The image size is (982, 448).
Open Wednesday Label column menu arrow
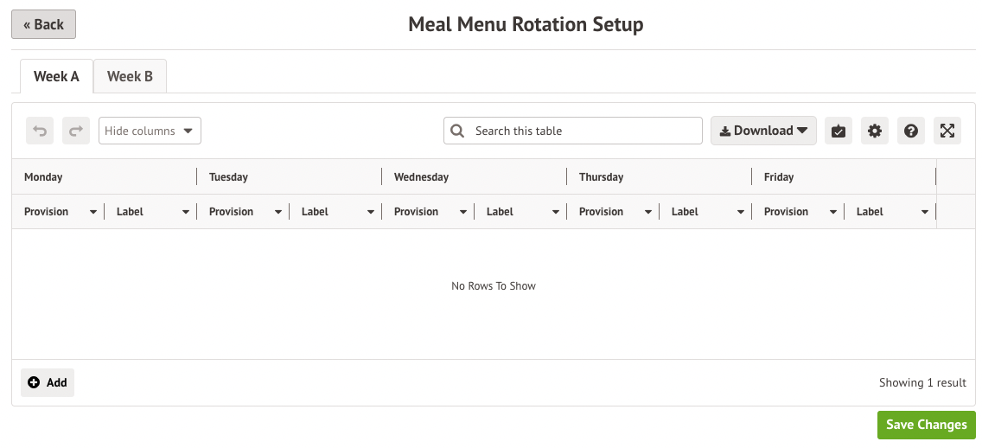[556, 212]
